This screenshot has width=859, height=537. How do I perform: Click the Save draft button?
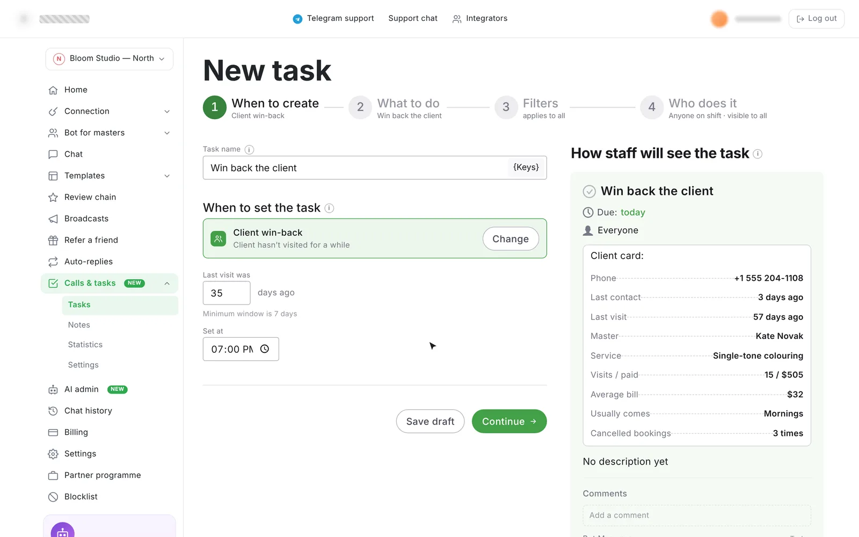click(x=430, y=422)
